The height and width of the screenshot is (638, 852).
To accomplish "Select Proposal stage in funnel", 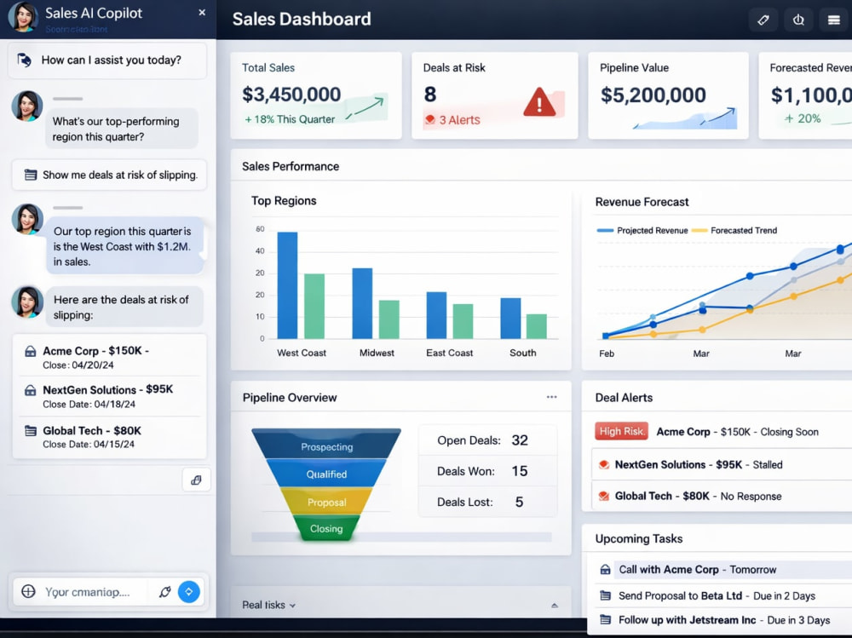I will coord(326,502).
